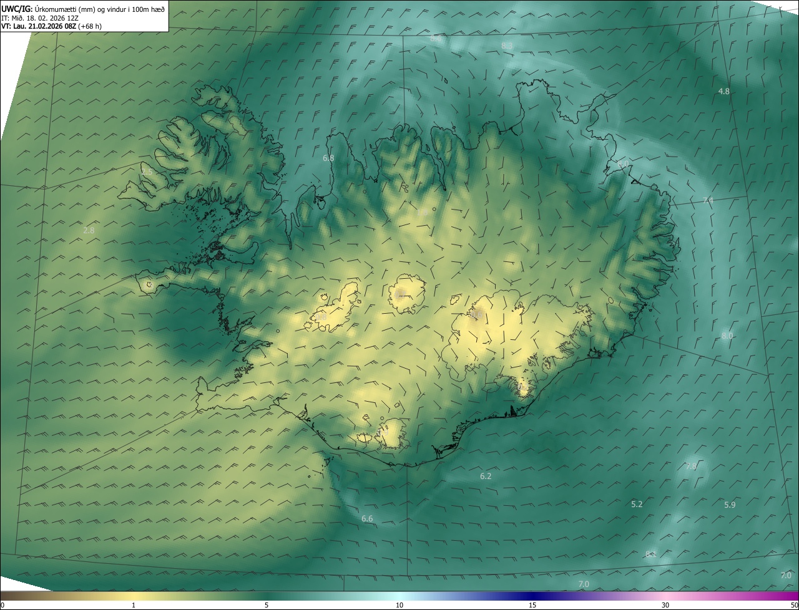Click the 4.8 value label
Viewport: 799px width, 610px height.
point(723,91)
